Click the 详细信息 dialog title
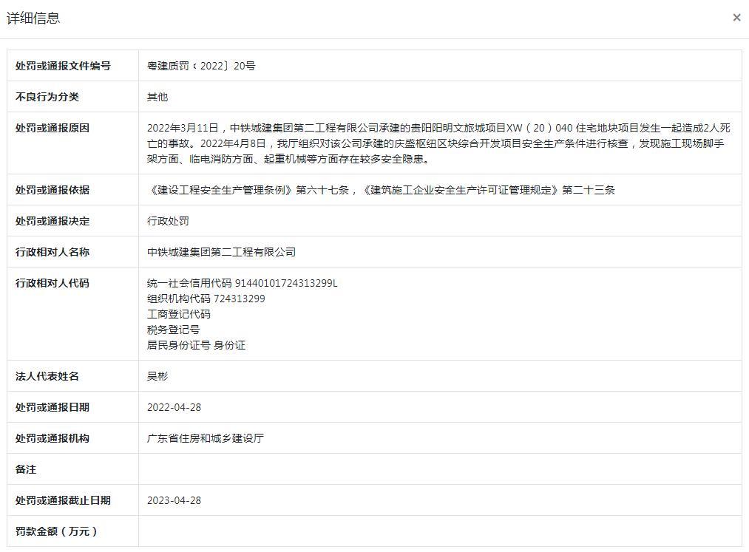Screen dimensions: 749x552 (33, 18)
